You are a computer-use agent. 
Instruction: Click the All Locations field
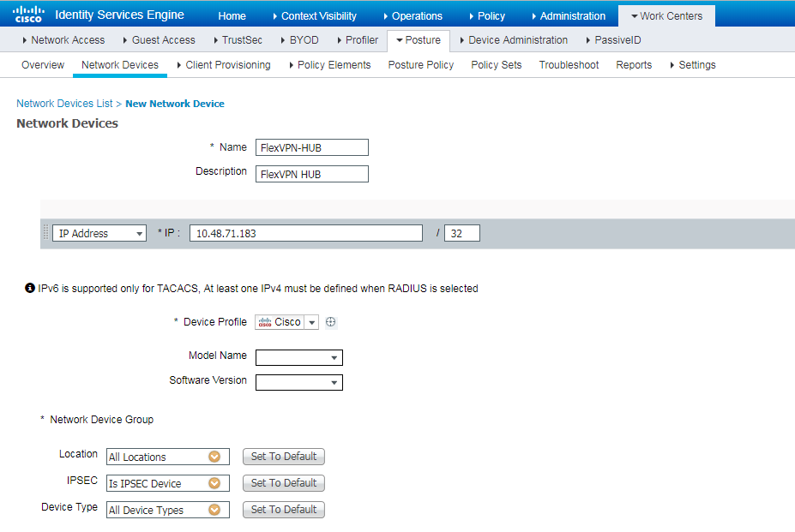(168, 457)
